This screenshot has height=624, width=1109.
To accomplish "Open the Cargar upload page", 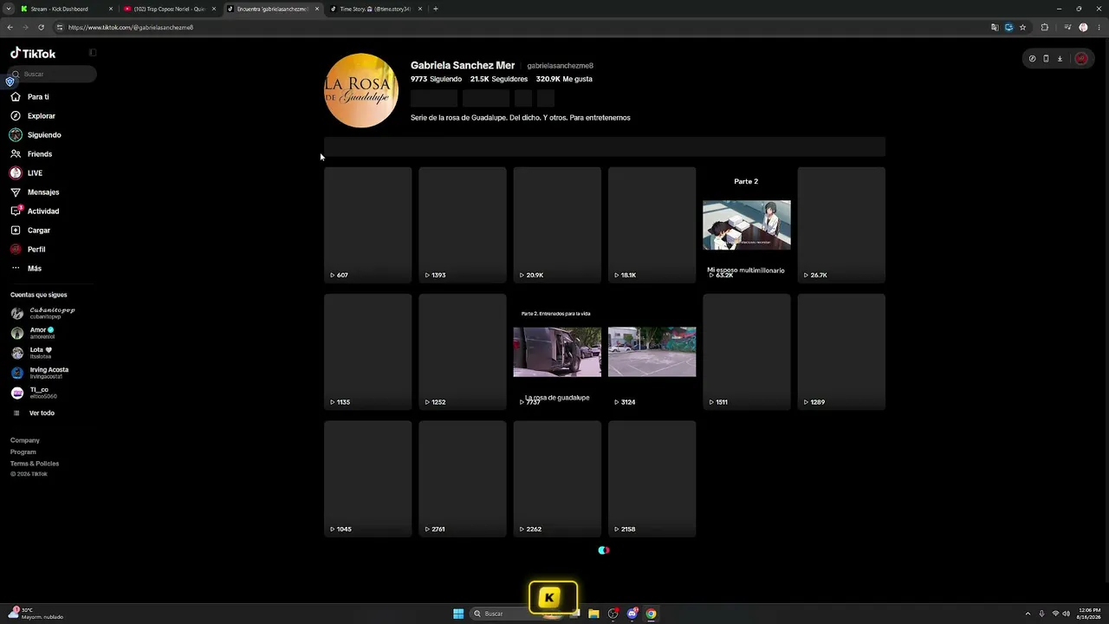I will click(30, 231).
